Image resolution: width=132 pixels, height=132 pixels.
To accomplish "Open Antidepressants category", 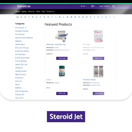I will coord(21,71).
